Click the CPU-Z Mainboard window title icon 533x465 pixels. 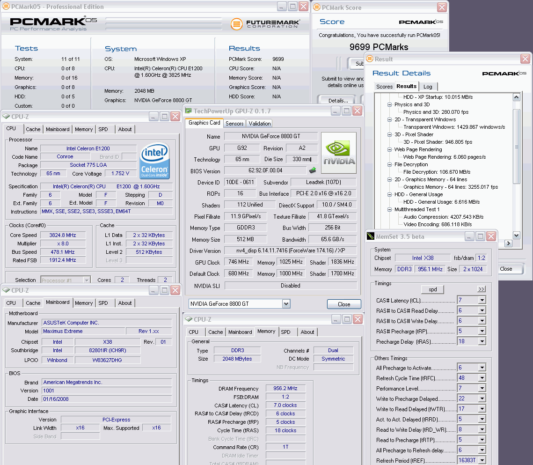pos(6,290)
